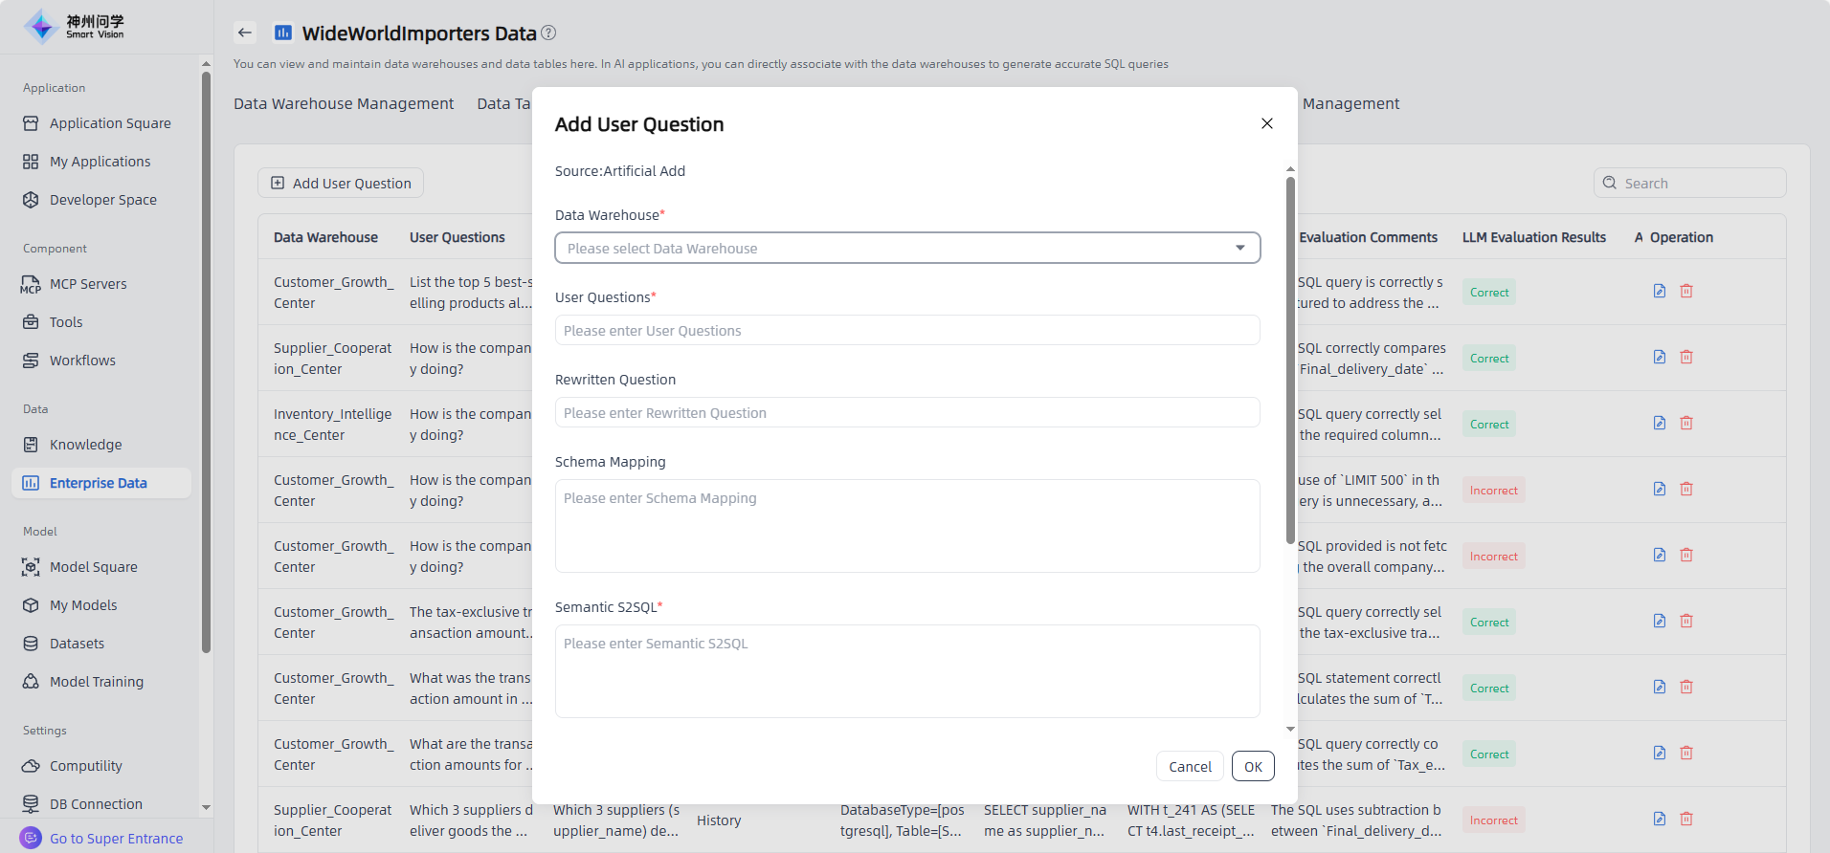Open the Data Warehouse dropdown
This screenshot has height=853, width=1830.
pos(906,249)
